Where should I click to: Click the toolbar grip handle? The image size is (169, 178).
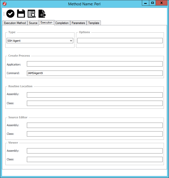point(4,14)
